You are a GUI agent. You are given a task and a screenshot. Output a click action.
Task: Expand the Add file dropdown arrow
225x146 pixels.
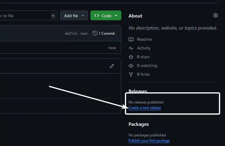(83, 16)
